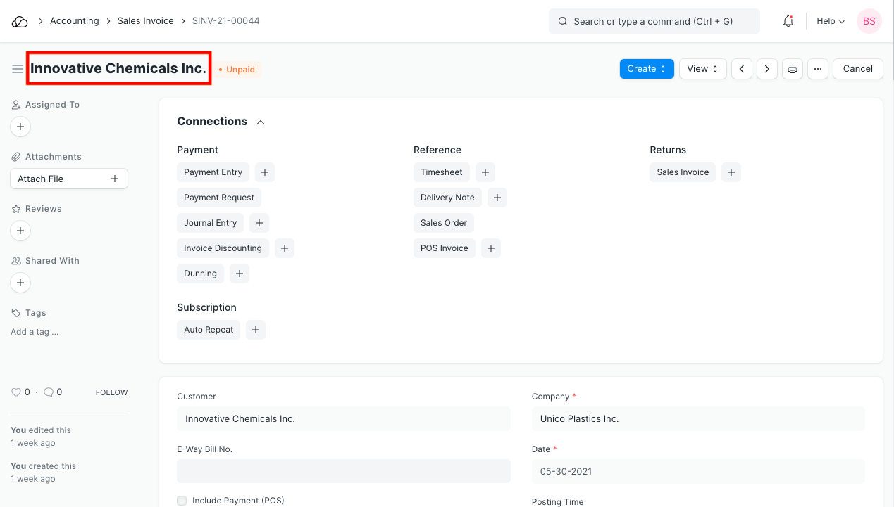Expand the View dropdown
894x507 pixels.
click(x=702, y=69)
